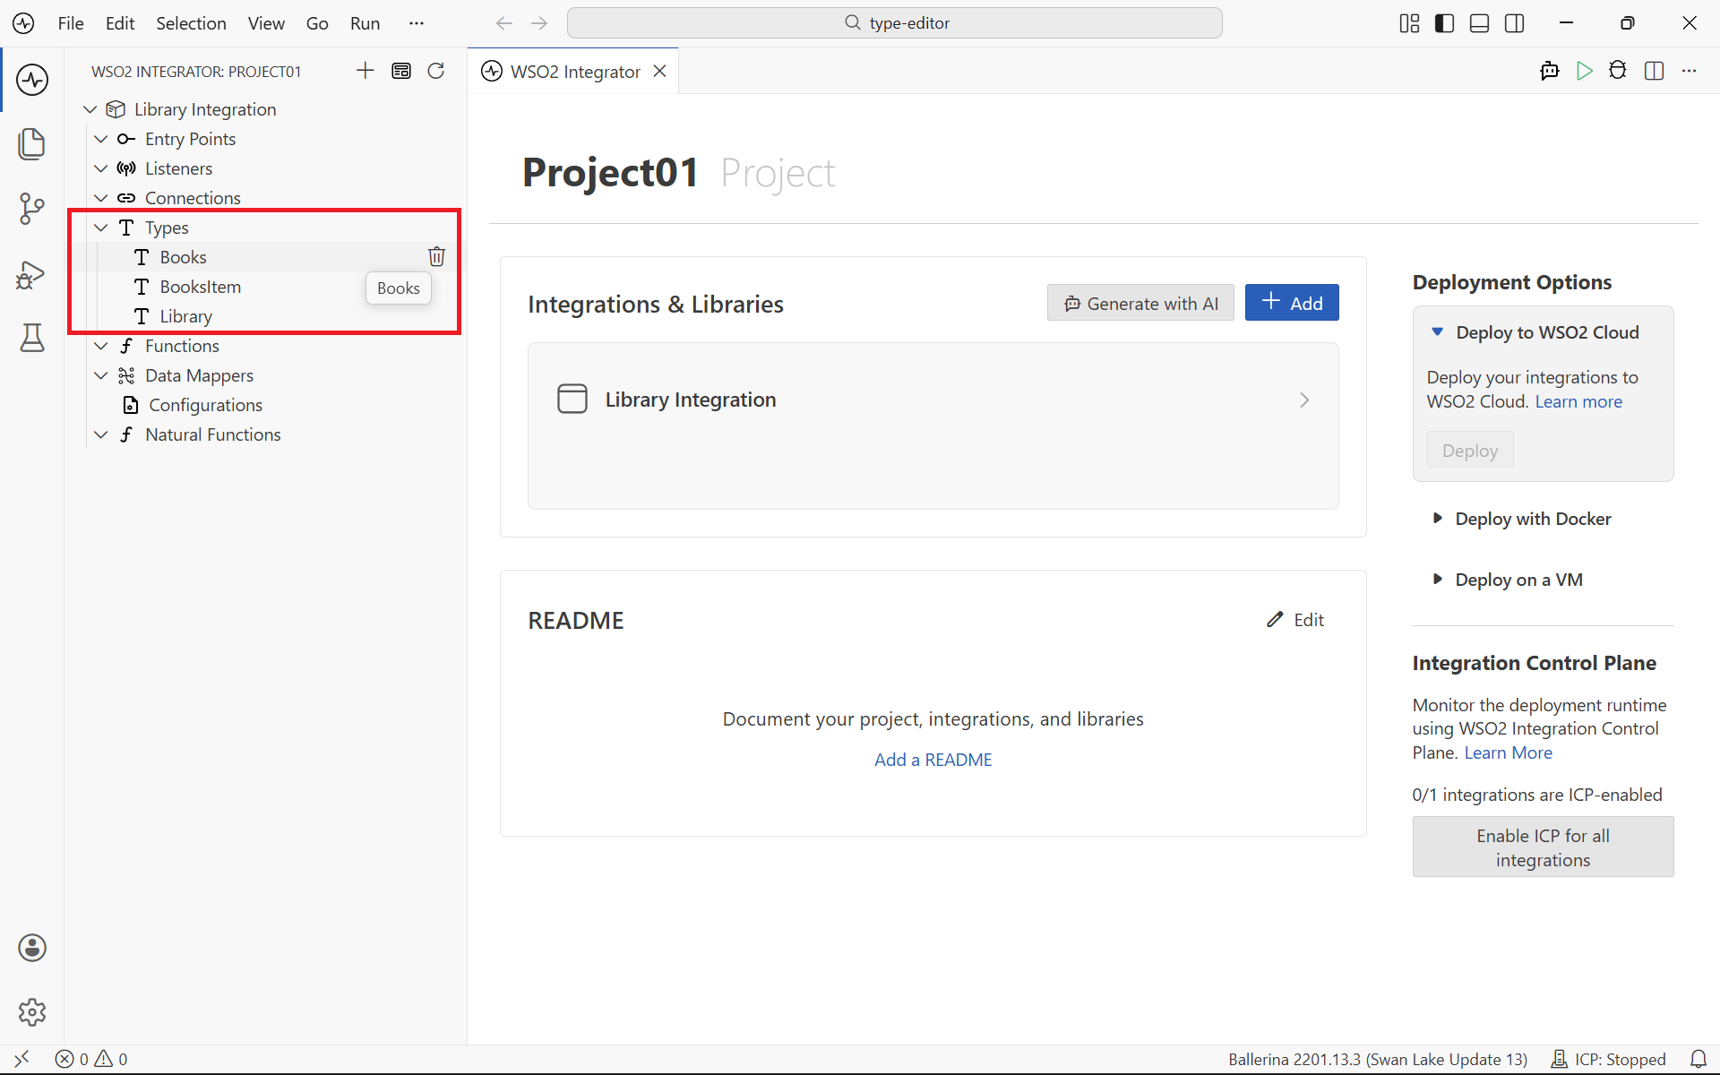Open the Testing flask view

(x=32, y=338)
